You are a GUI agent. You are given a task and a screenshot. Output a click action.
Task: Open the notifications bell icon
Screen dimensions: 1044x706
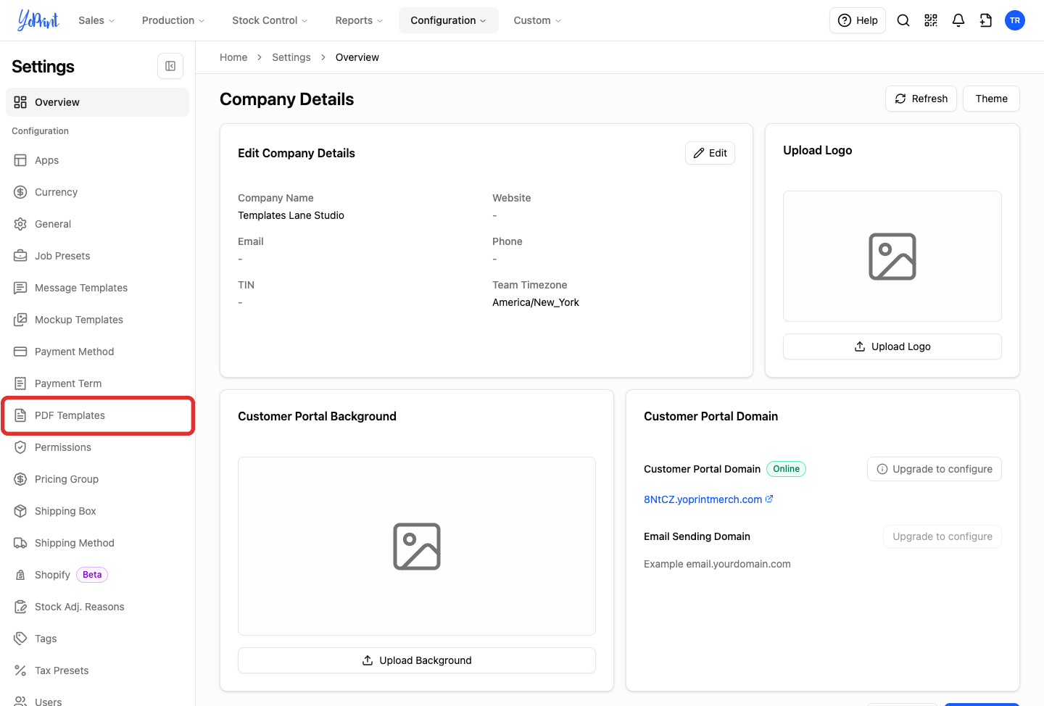(x=958, y=20)
